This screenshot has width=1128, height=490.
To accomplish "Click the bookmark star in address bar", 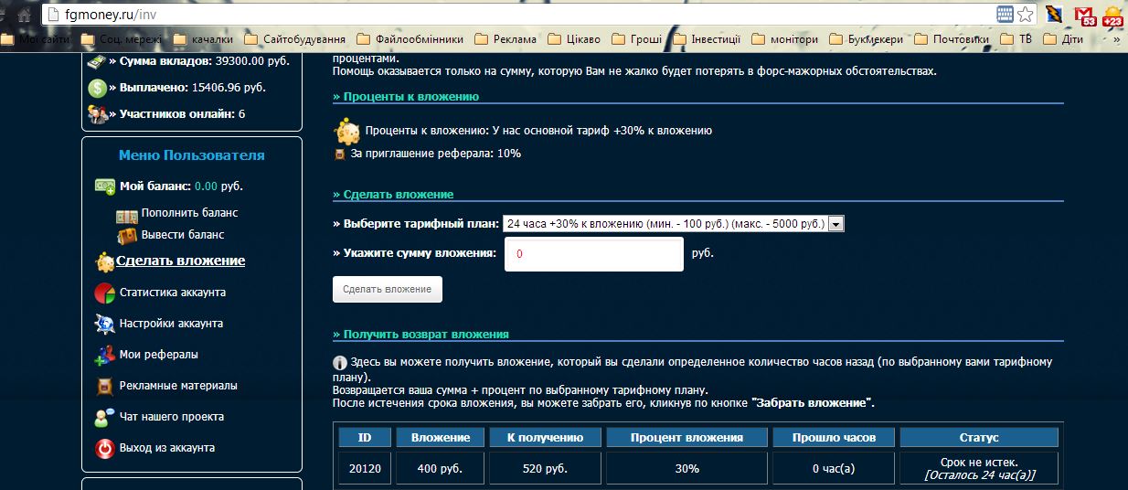I will tap(1026, 15).
